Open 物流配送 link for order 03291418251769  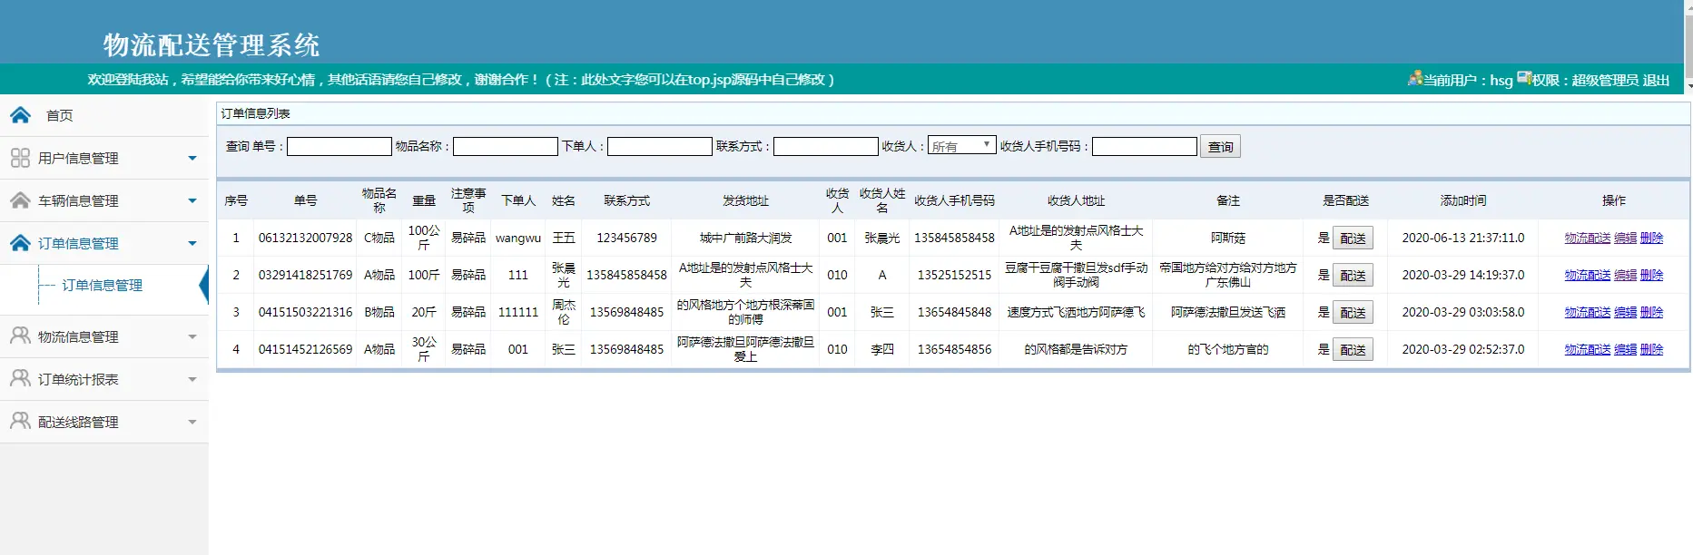click(x=1588, y=275)
